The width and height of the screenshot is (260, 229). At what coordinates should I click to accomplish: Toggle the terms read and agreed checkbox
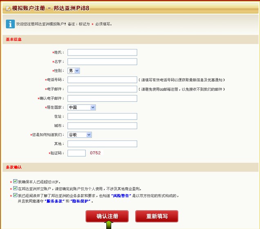tap(15, 195)
